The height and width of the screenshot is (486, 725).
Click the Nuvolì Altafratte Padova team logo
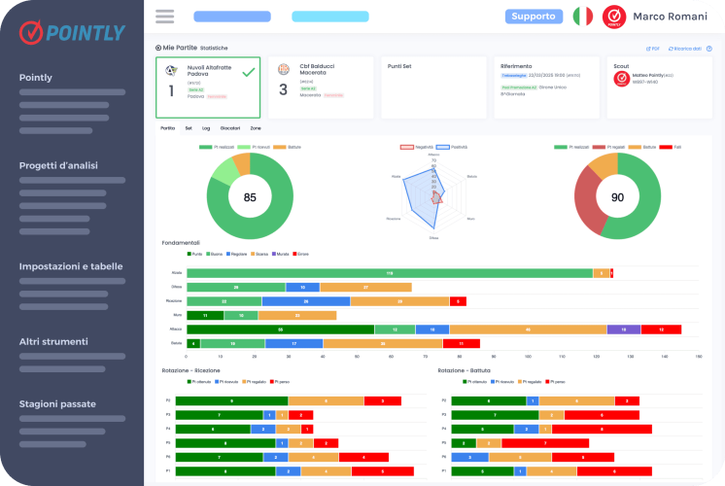[x=172, y=71]
